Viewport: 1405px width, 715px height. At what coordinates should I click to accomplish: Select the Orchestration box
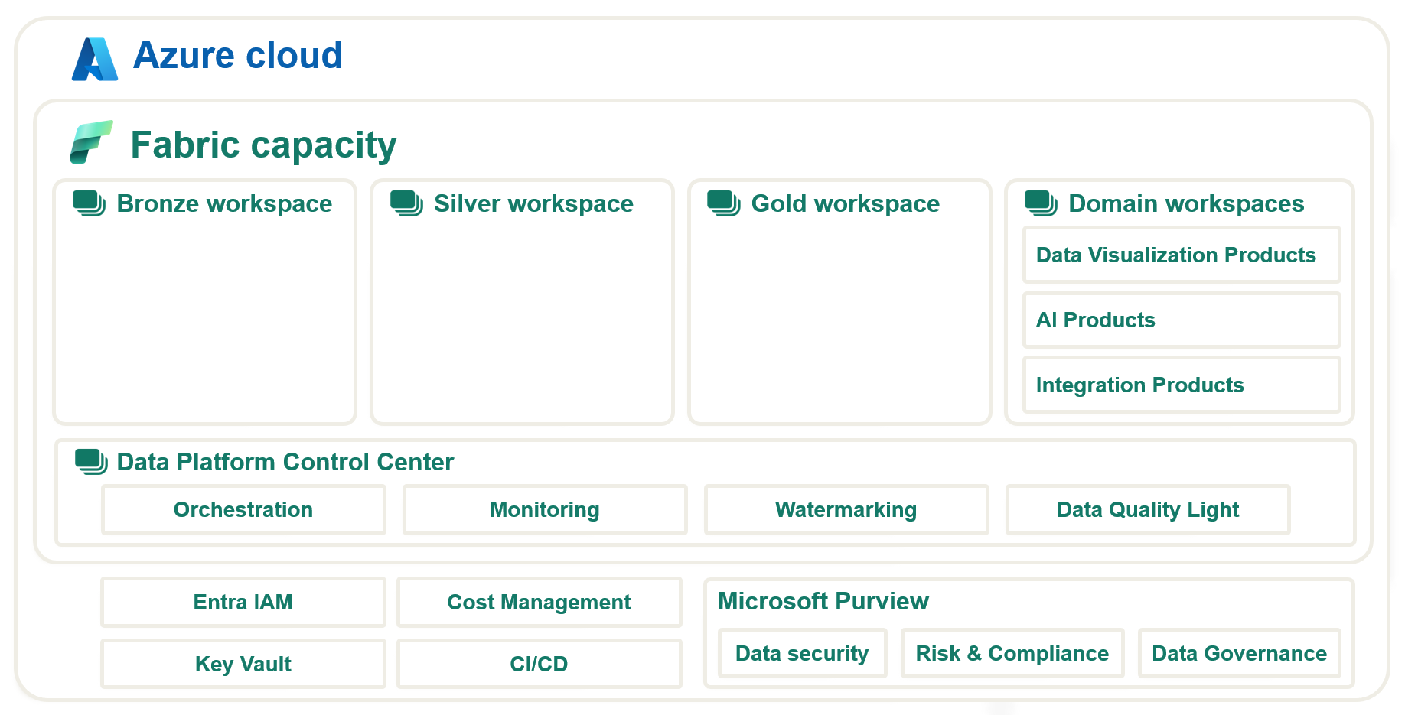click(243, 509)
